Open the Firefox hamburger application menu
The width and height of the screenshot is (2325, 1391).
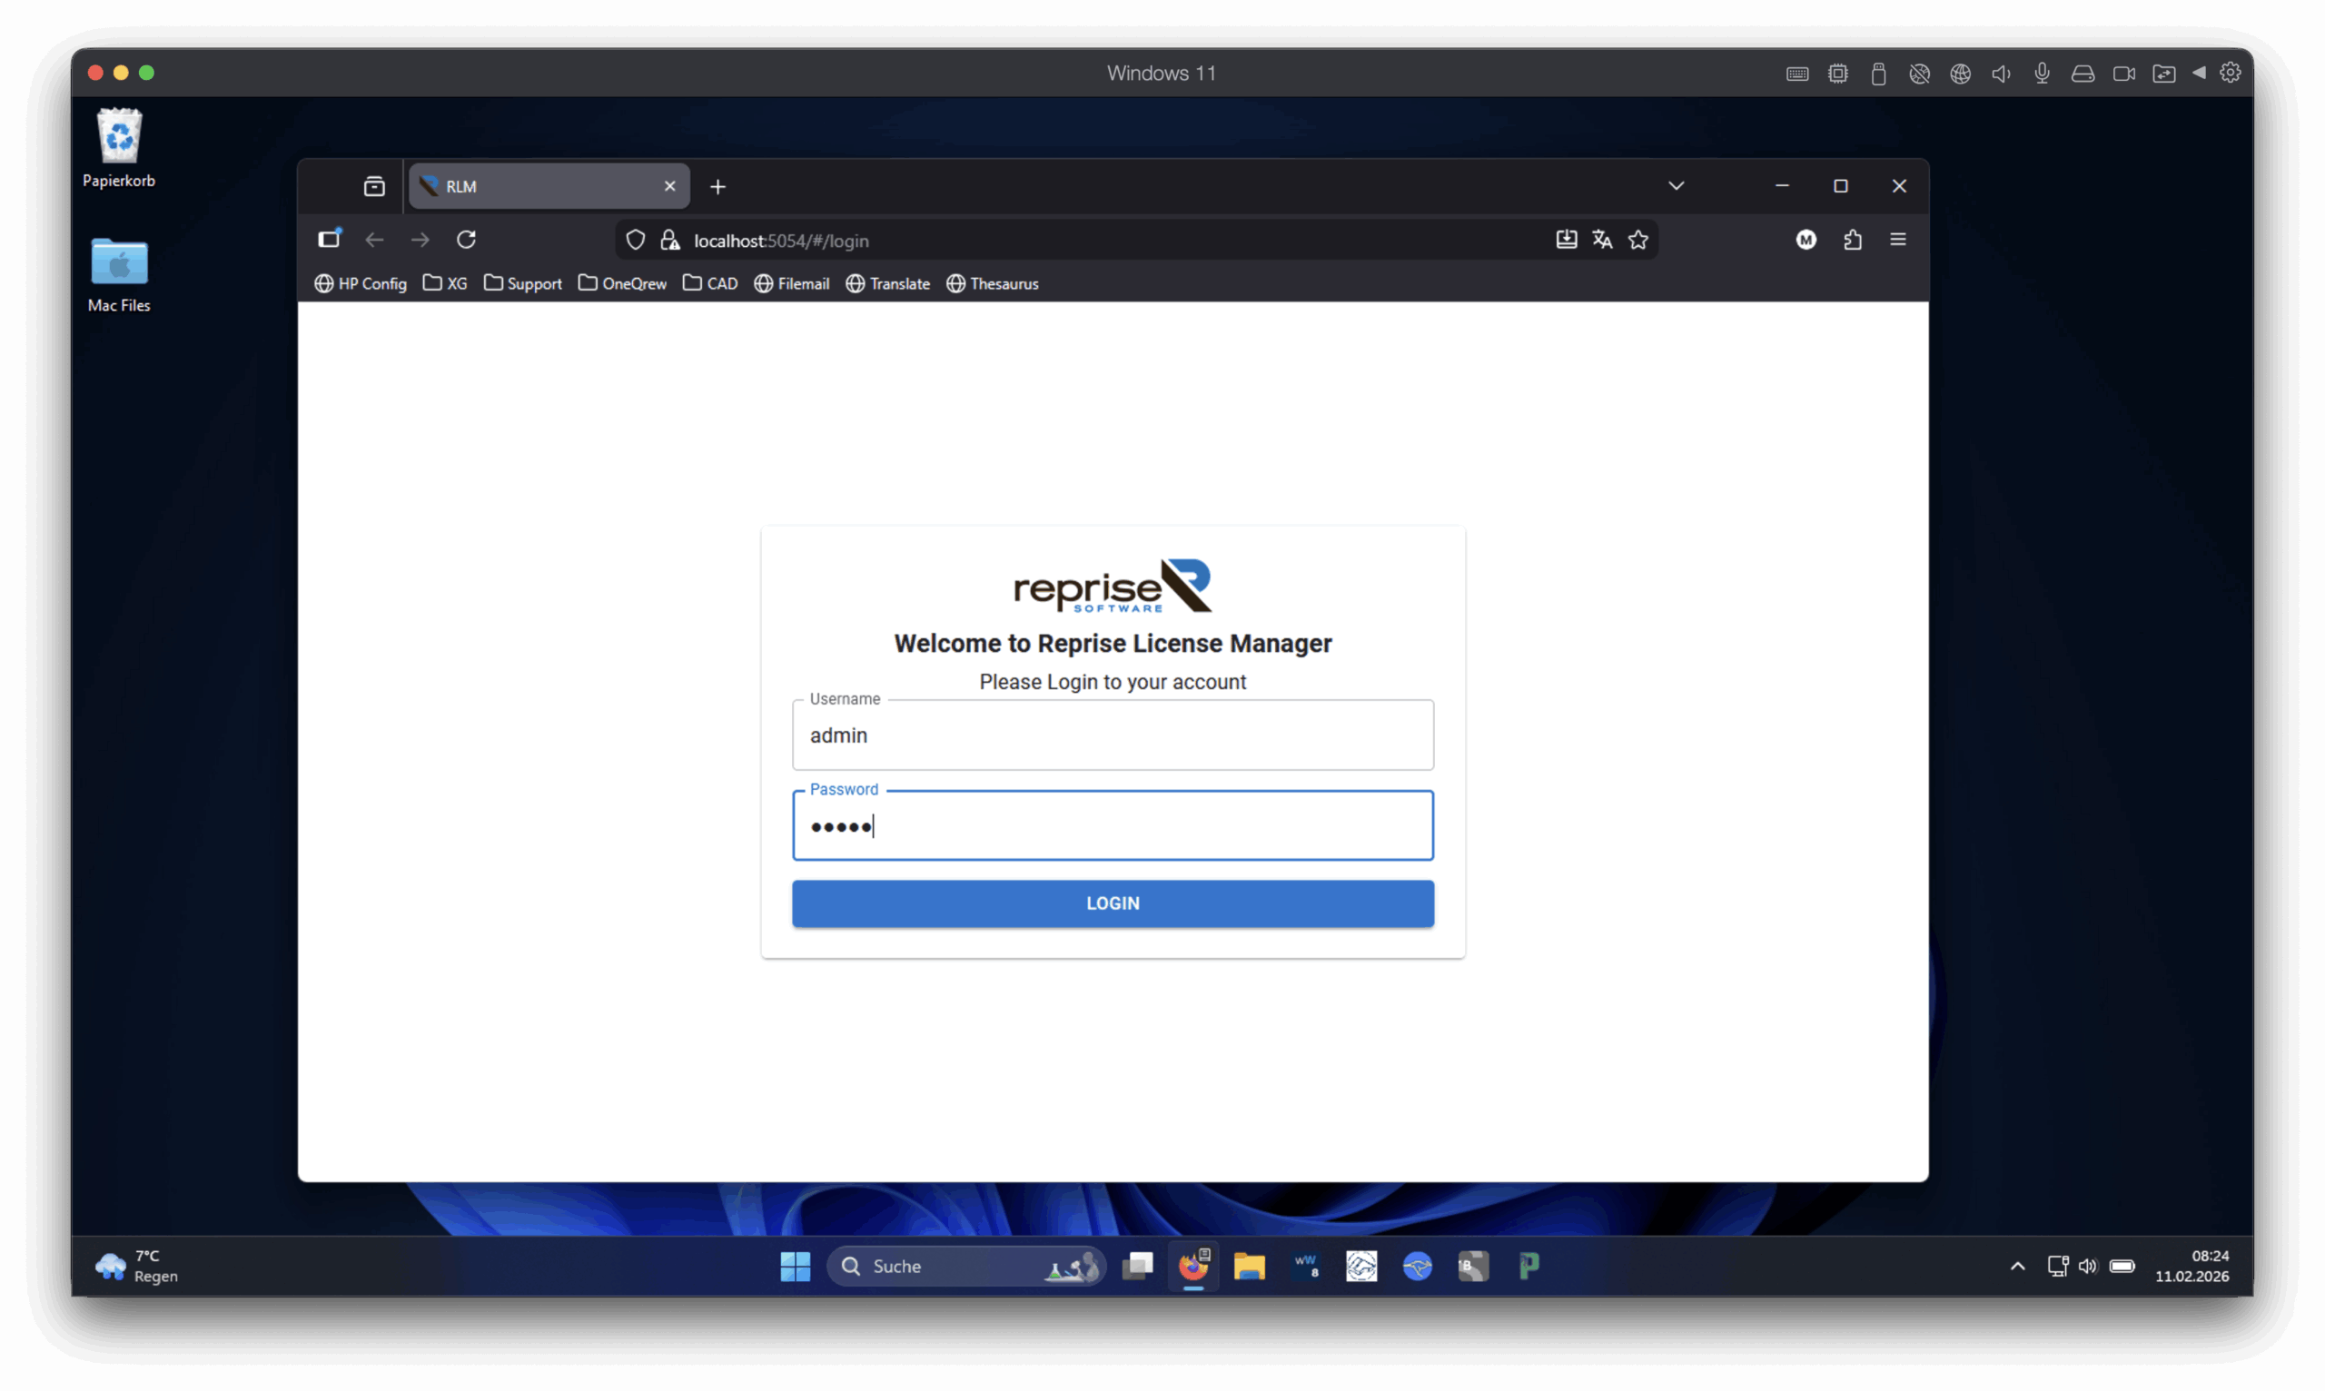tap(1897, 240)
